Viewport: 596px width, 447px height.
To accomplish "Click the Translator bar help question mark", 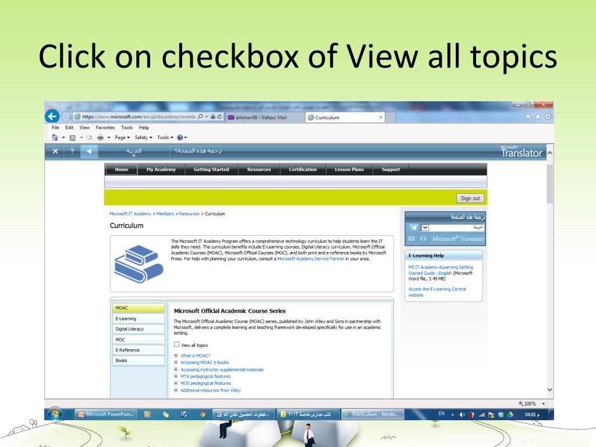I will coord(72,151).
